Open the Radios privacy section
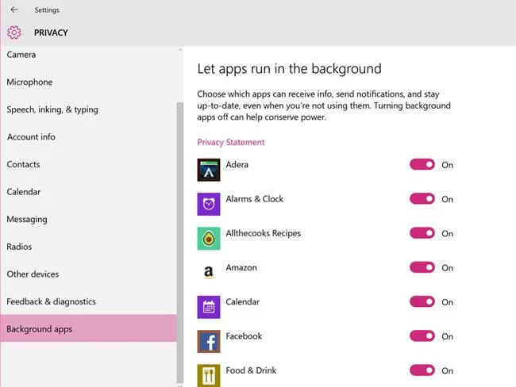The image size is (516, 387). click(x=88, y=247)
